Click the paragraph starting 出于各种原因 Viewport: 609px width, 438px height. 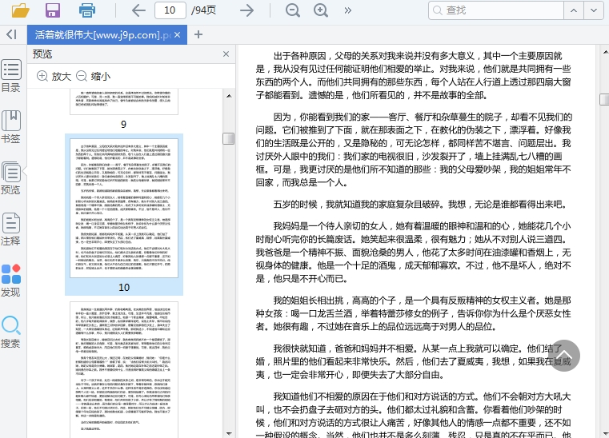pos(413,75)
